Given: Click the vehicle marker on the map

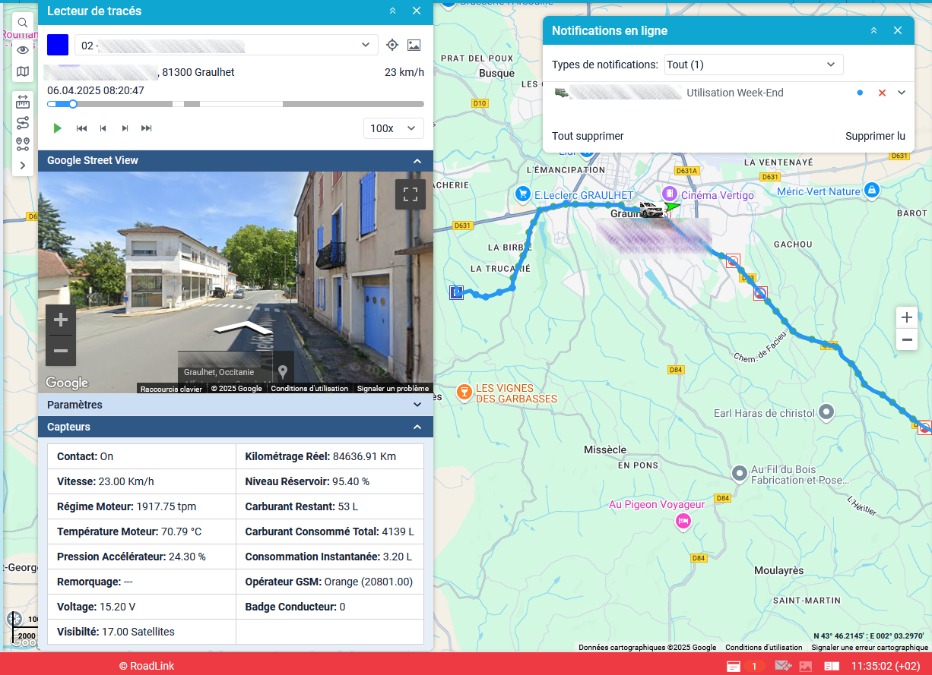Looking at the screenshot, I should 650,211.
